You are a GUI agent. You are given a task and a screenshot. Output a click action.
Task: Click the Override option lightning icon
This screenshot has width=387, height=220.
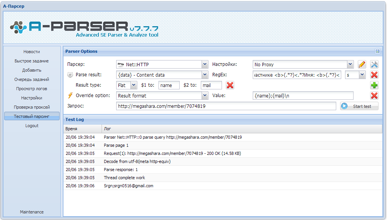point(70,96)
